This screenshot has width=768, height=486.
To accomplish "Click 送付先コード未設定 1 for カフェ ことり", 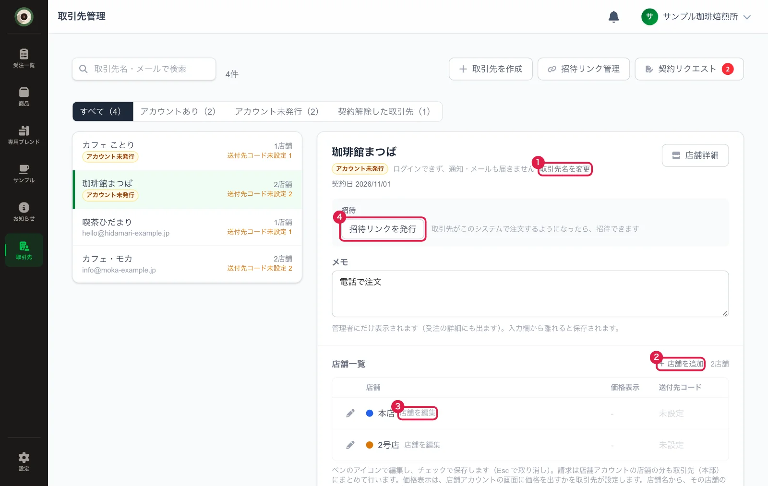I will tap(260, 155).
